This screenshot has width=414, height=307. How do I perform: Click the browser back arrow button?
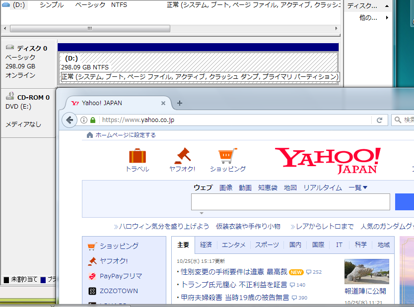click(x=69, y=120)
